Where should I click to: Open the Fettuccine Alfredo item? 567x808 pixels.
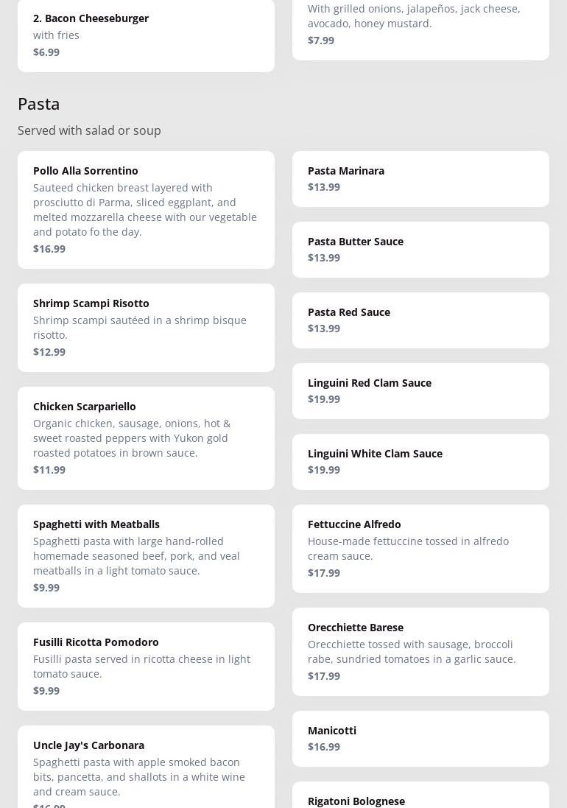(x=420, y=548)
